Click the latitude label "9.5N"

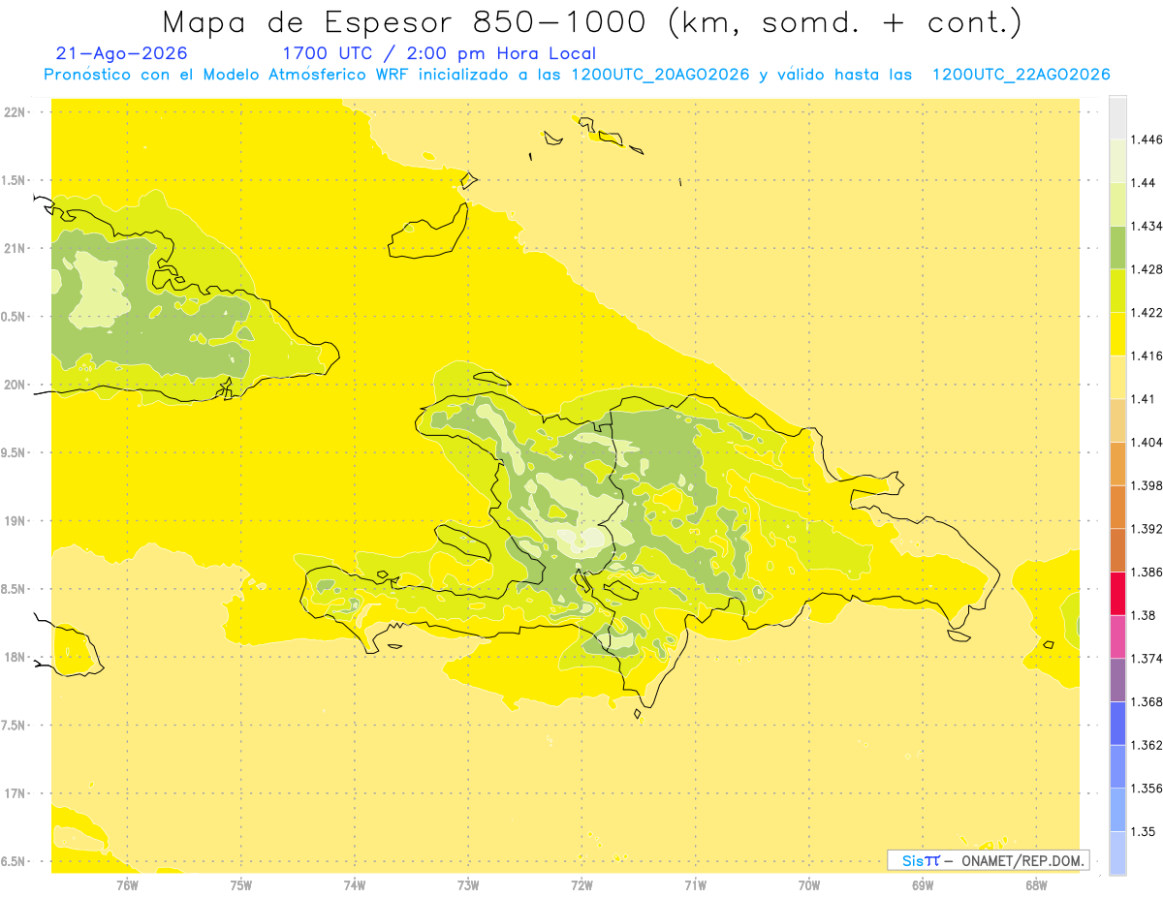14,453
